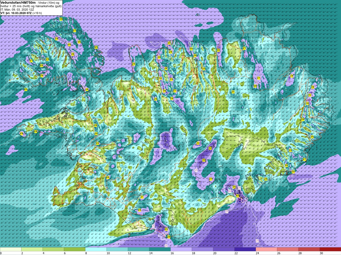Pick the 20–22 m/s violet legend swatch
Screen dimensions: 341x255
point(224,249)
